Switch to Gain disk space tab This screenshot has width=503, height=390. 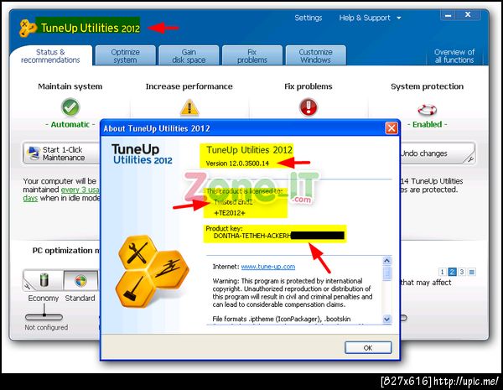pyautogui.click(x=189, y=56)
